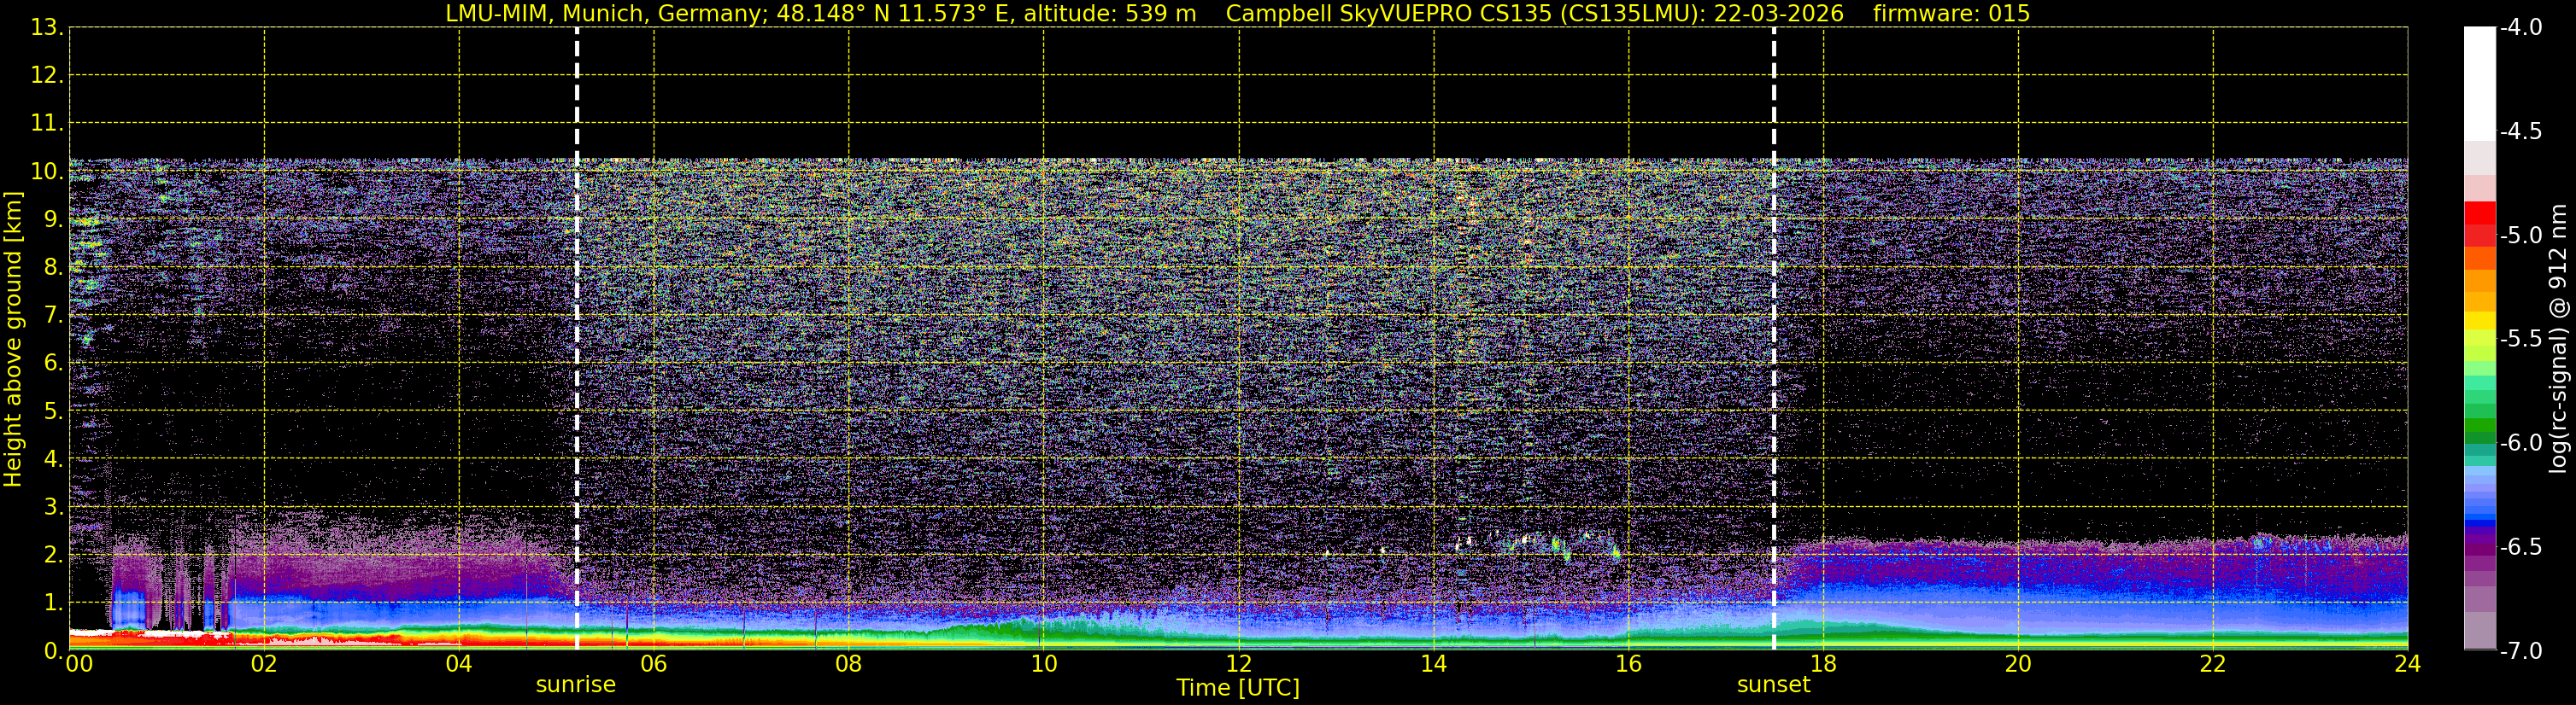Click the time axis tick label '14'
This screenshot has height=705, width=2576.
pos(1434,664)
